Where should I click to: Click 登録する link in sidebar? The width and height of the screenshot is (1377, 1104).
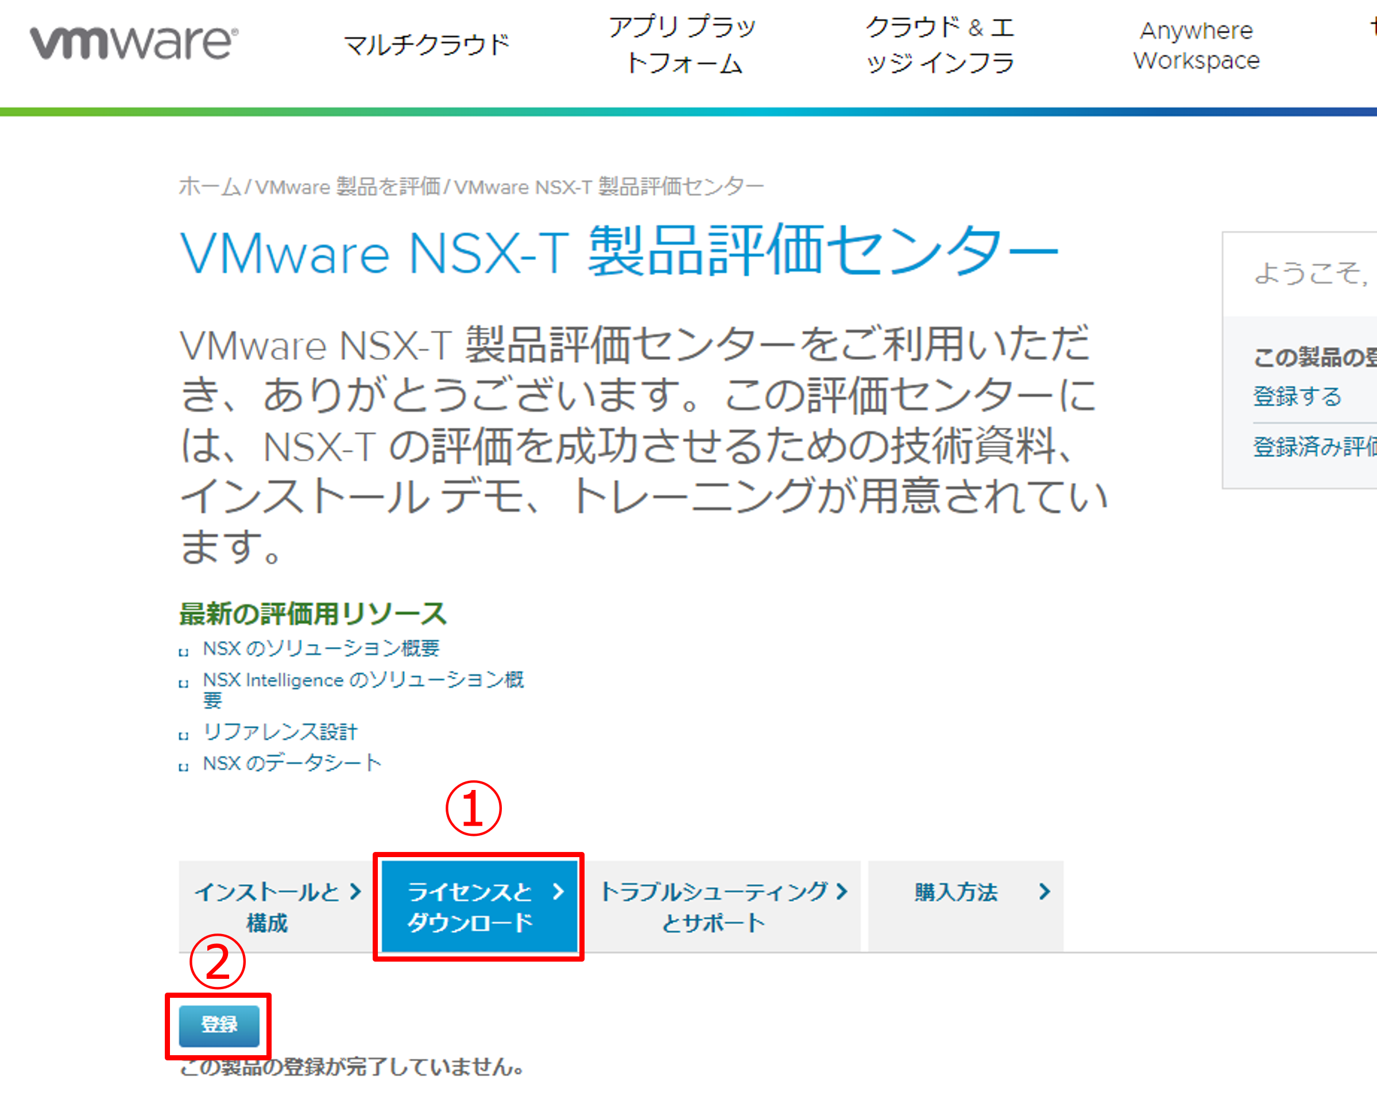point(1297,396)
